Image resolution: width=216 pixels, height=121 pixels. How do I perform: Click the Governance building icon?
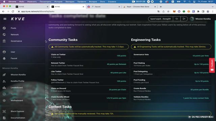pos(4,41)
